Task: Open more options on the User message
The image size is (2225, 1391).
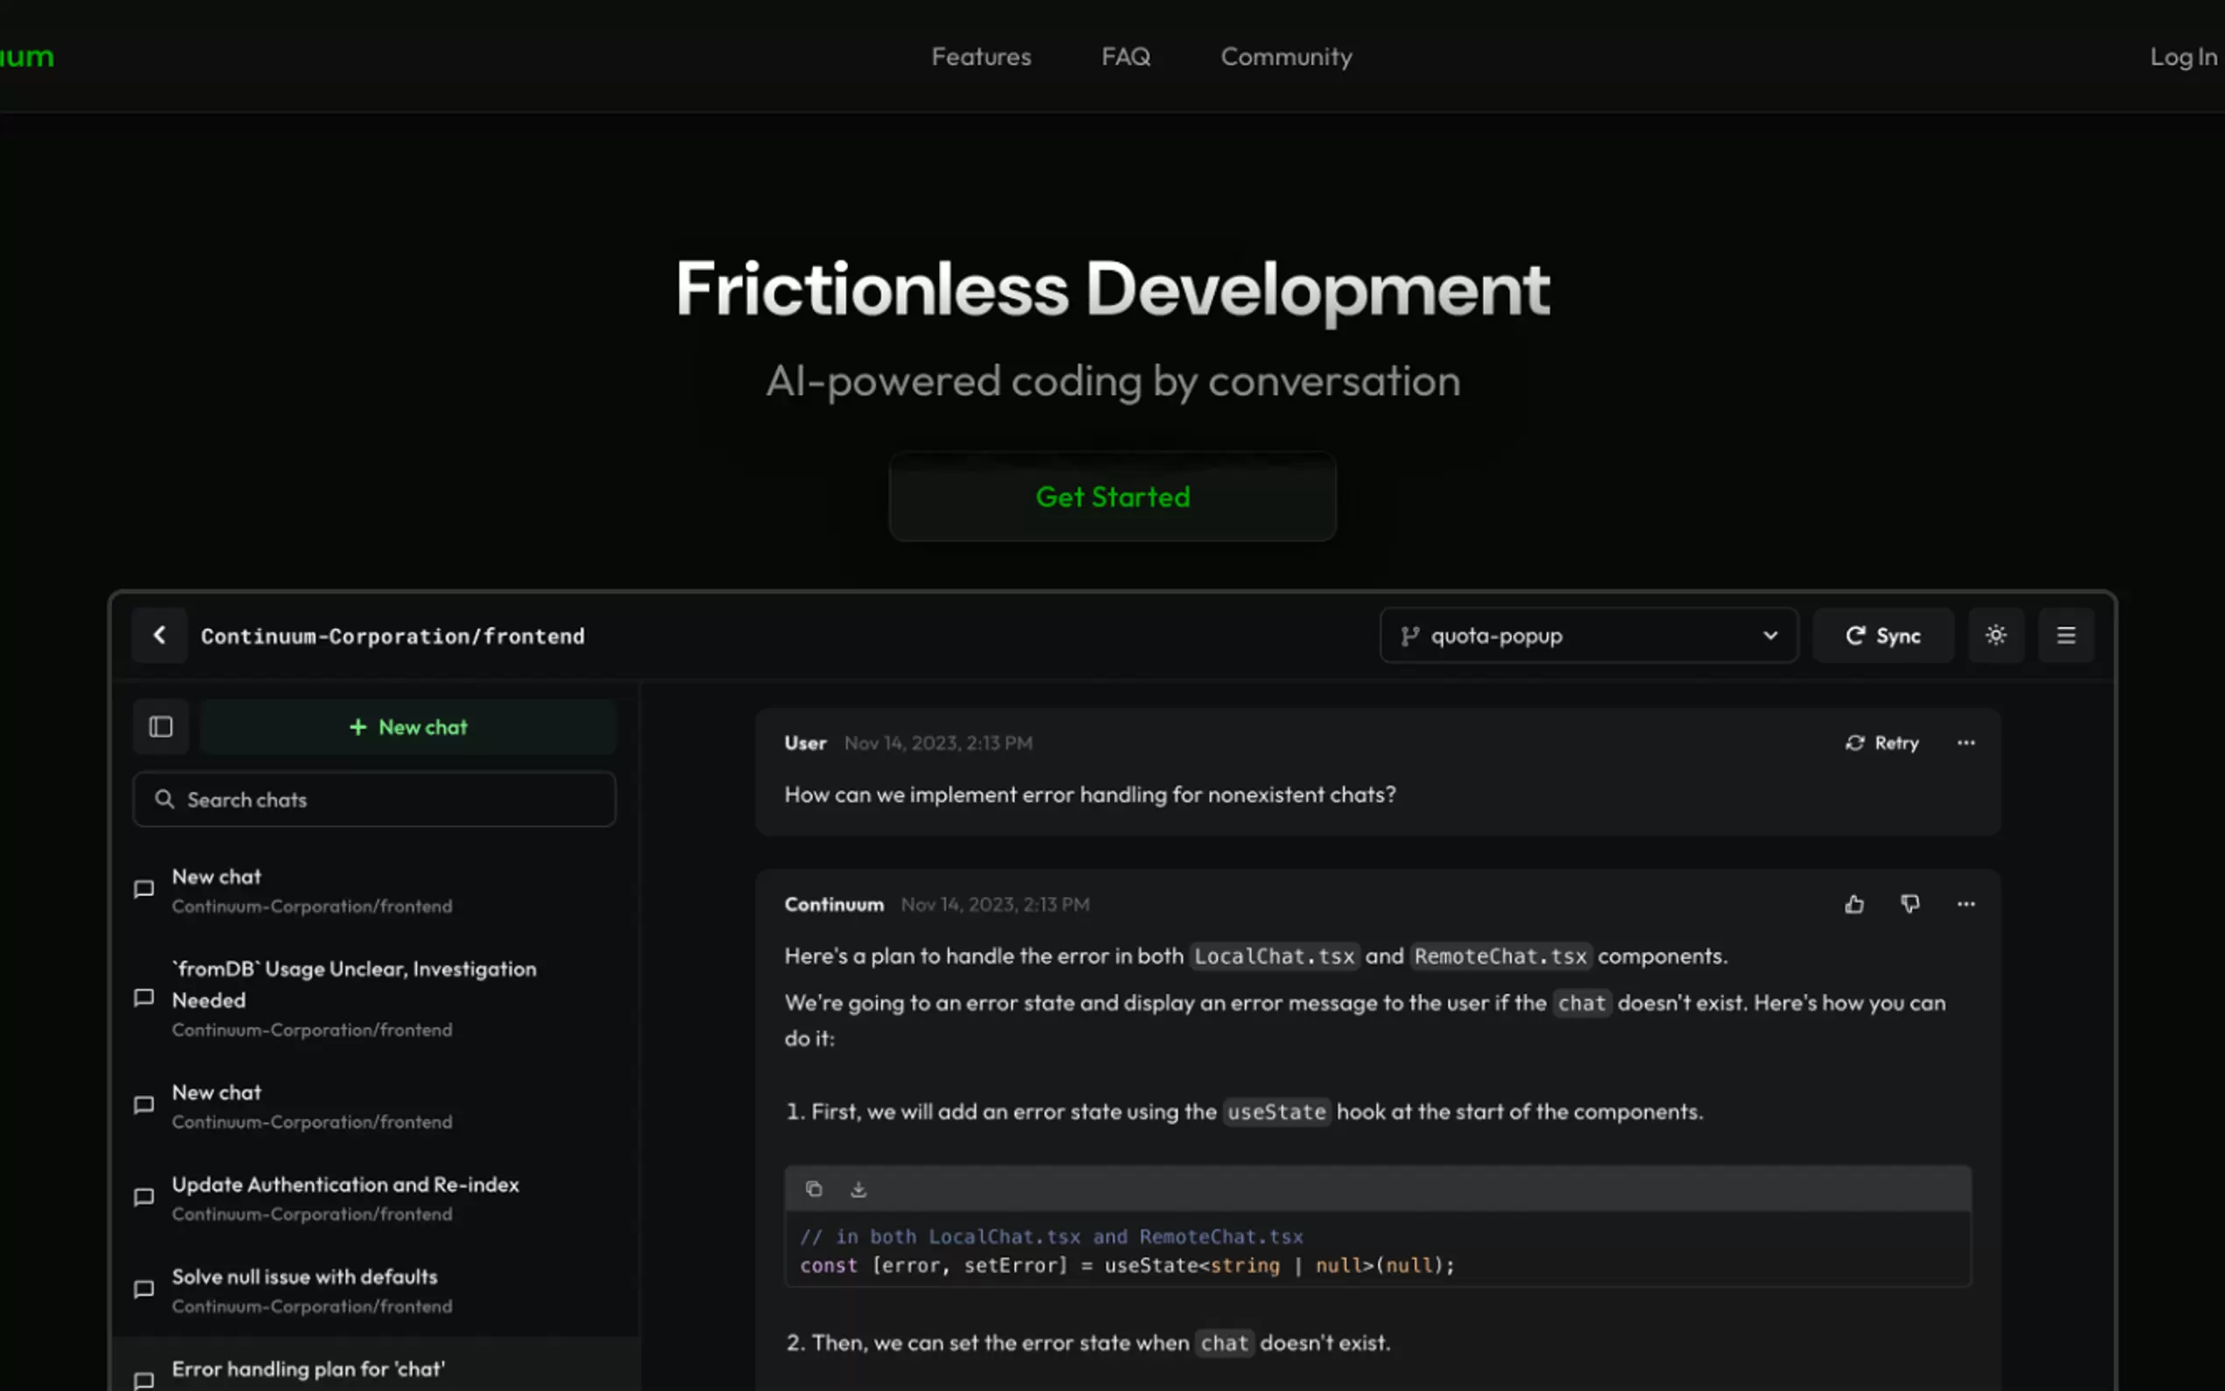Action: [x=1966, y=743]
